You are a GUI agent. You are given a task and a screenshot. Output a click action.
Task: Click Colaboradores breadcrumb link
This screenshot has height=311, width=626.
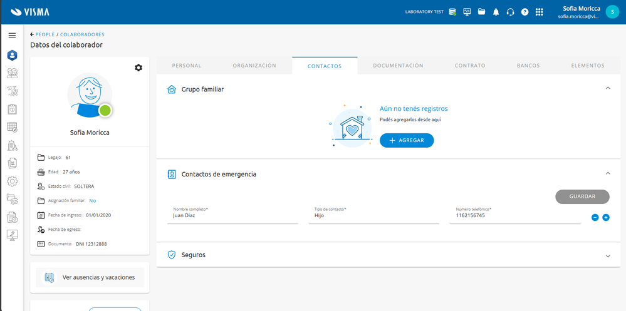(82, 34)
